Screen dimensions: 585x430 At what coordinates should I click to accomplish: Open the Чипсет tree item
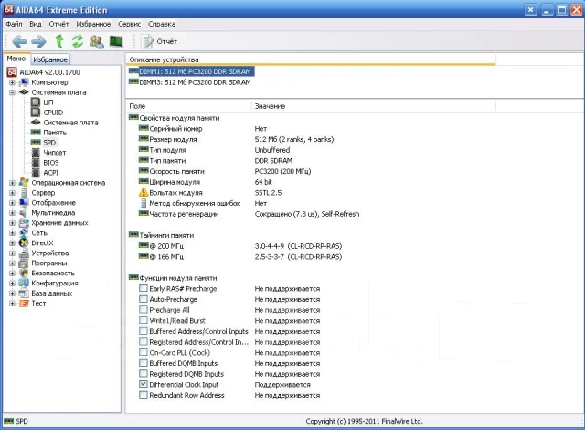(x=55, y=153)
